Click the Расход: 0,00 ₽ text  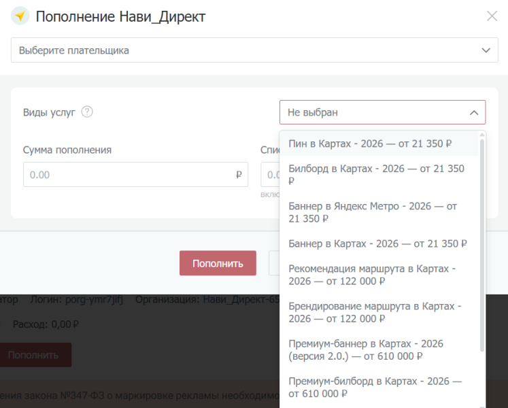click(46, 324)
